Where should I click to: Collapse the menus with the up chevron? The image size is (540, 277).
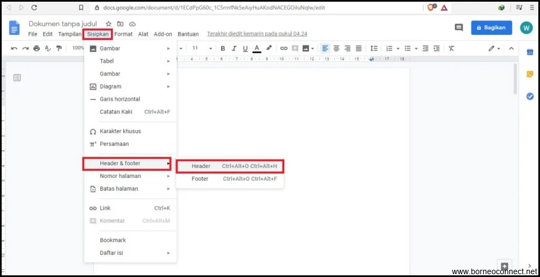tap(512, 48)
